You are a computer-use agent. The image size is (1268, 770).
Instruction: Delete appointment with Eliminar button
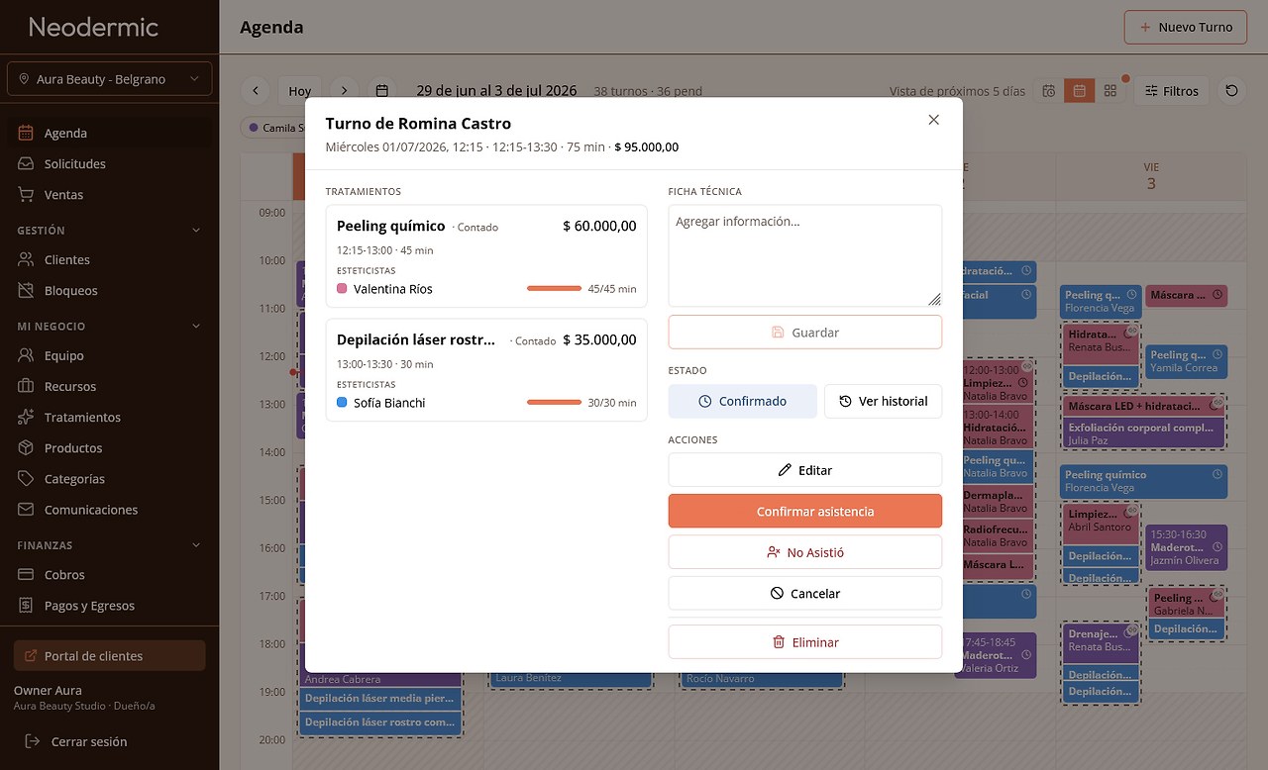coord(804,642)
